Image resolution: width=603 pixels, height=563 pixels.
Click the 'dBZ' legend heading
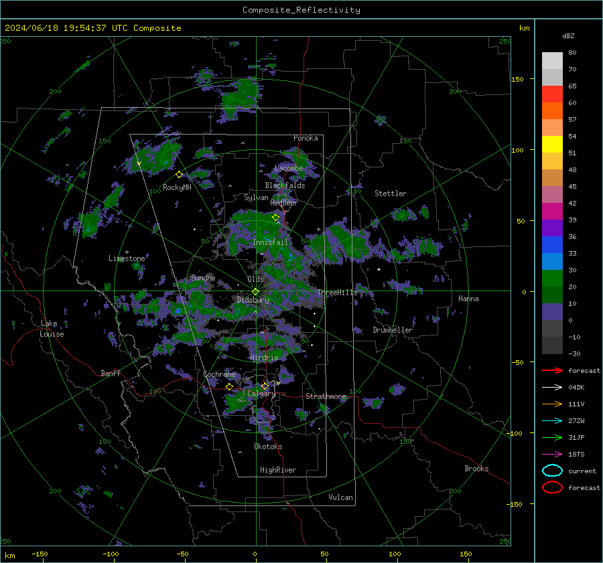coord(568,36)
